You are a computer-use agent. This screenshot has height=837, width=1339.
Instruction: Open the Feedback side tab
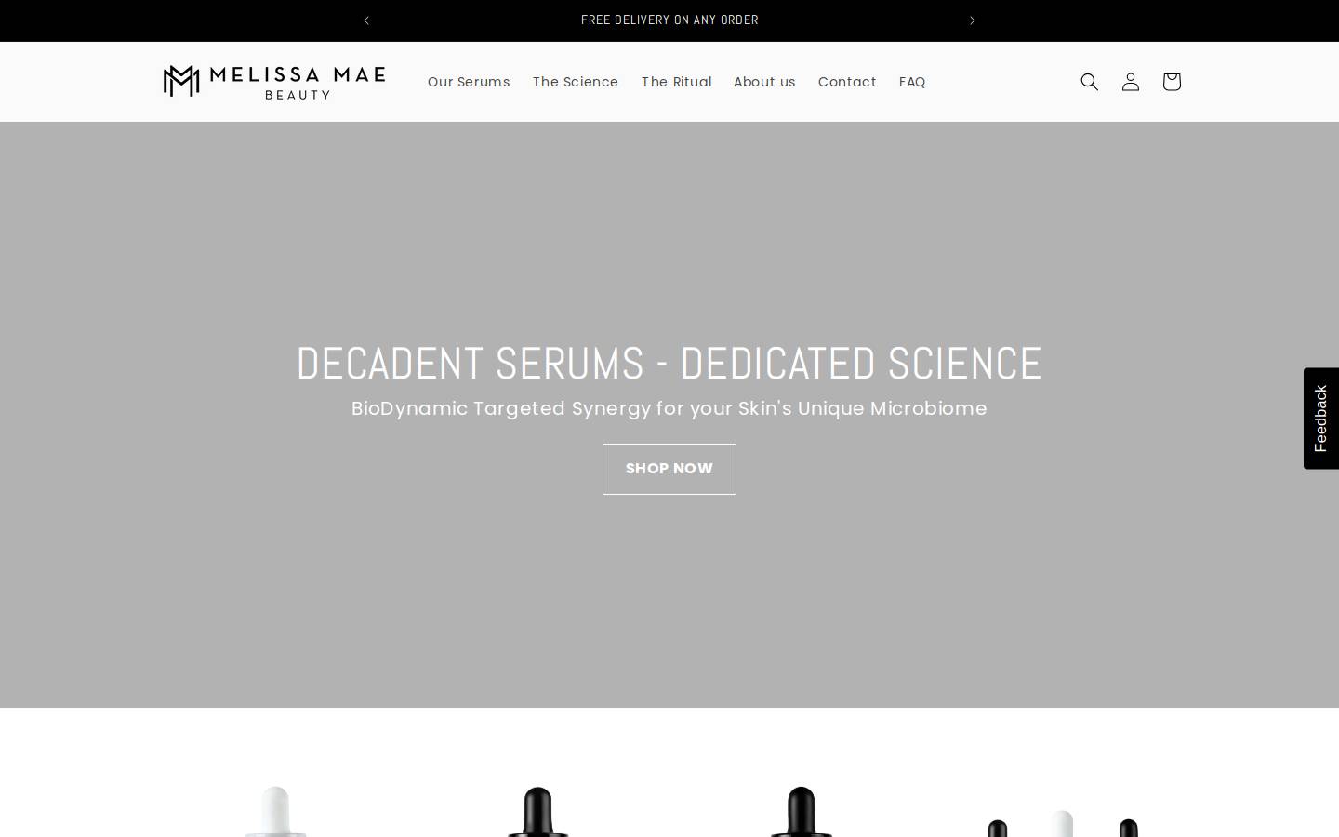(x=1321, y=418)
